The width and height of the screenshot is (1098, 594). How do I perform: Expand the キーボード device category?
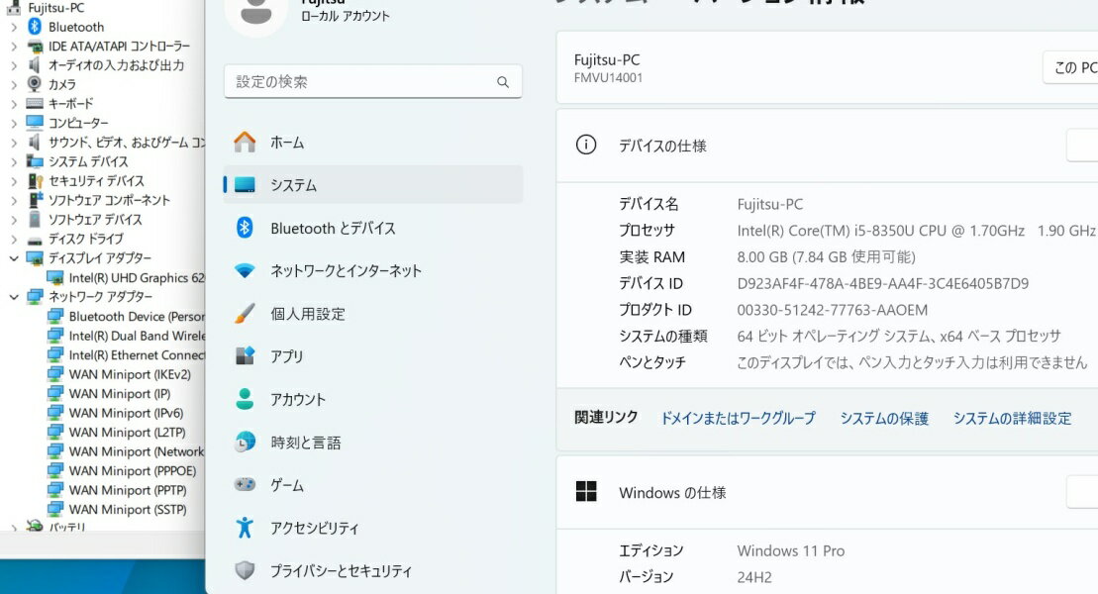pyautogui.click(x=13, y=104)
